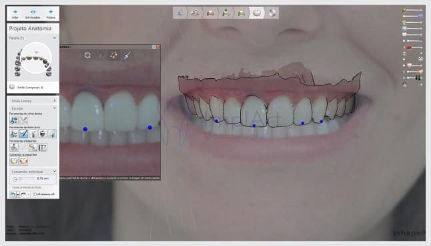Select the third single-tooth tool icon
Screen dimensions: 431x246
click(33, 134)
